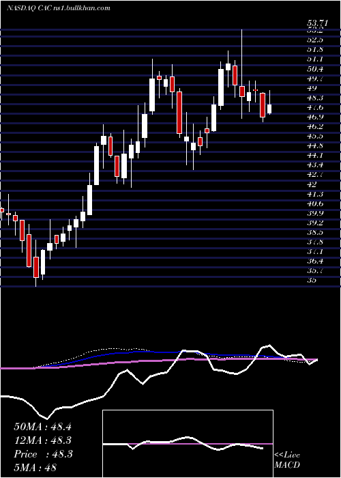The image size is (341, 478).
Task: Click the 43.4 price axis label
Action: click(x=316, y=165)
